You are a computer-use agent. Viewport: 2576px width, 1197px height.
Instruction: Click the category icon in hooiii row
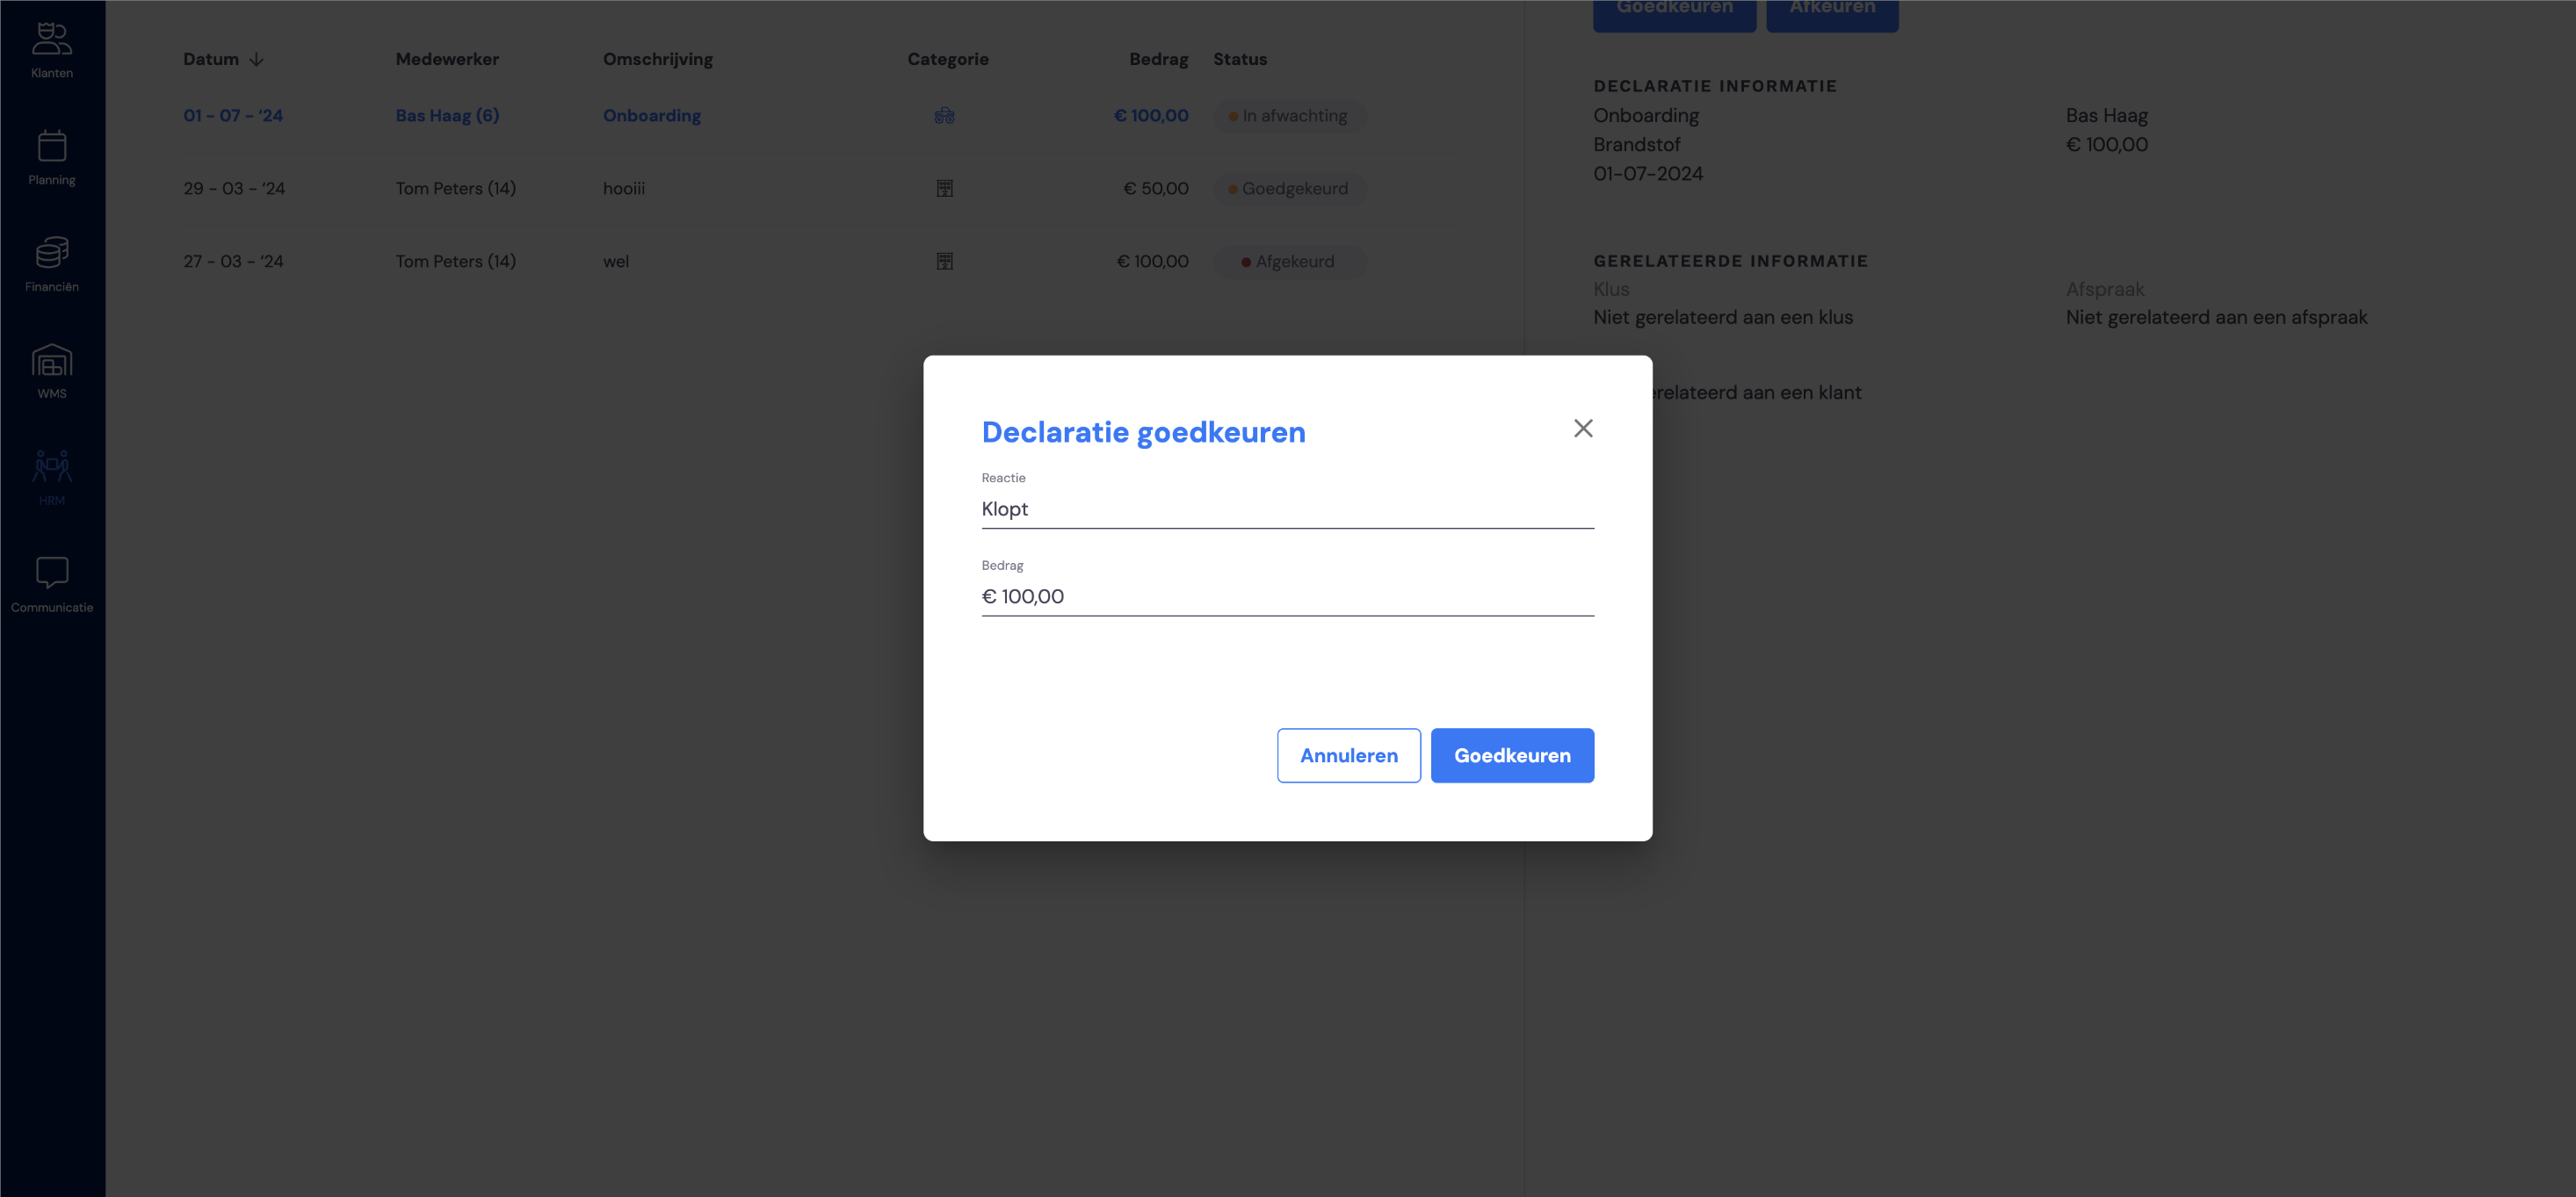pyautogui.click(x=944, y=189)
